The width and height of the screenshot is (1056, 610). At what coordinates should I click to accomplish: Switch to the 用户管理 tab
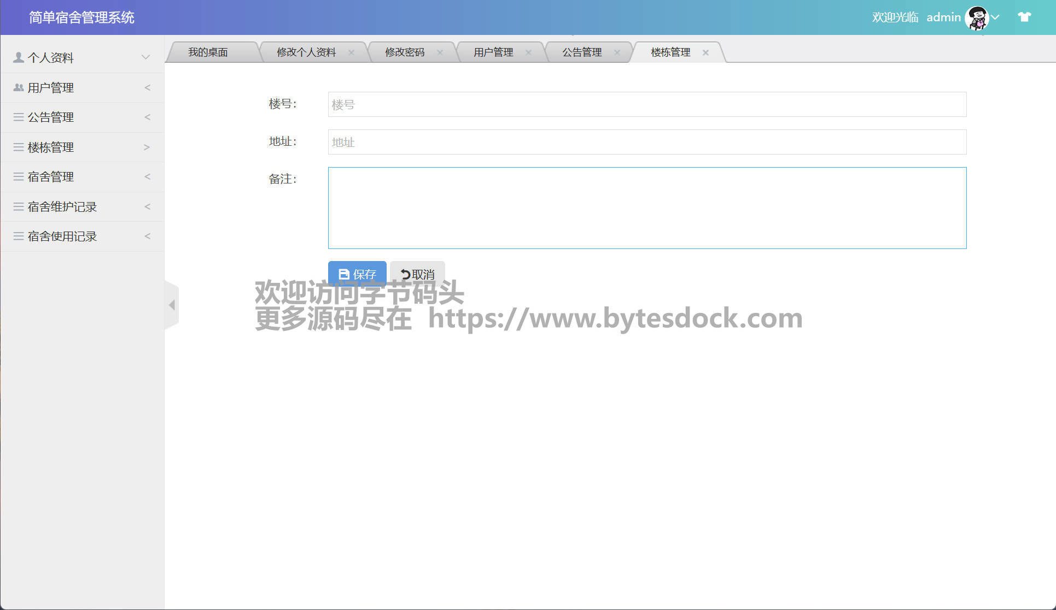tap(493, 52)
